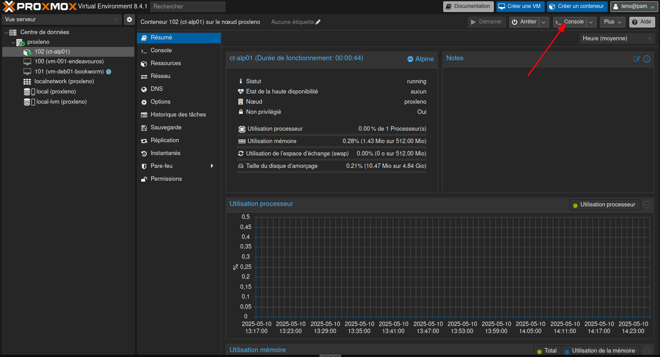Click the pencil icon to edit tags
This screenshot has width=660, height=357.
click(x=318, y=22)
